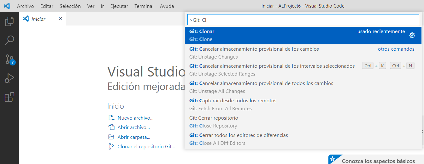
Task: Open the Extensions view
Action: [9, 97]
